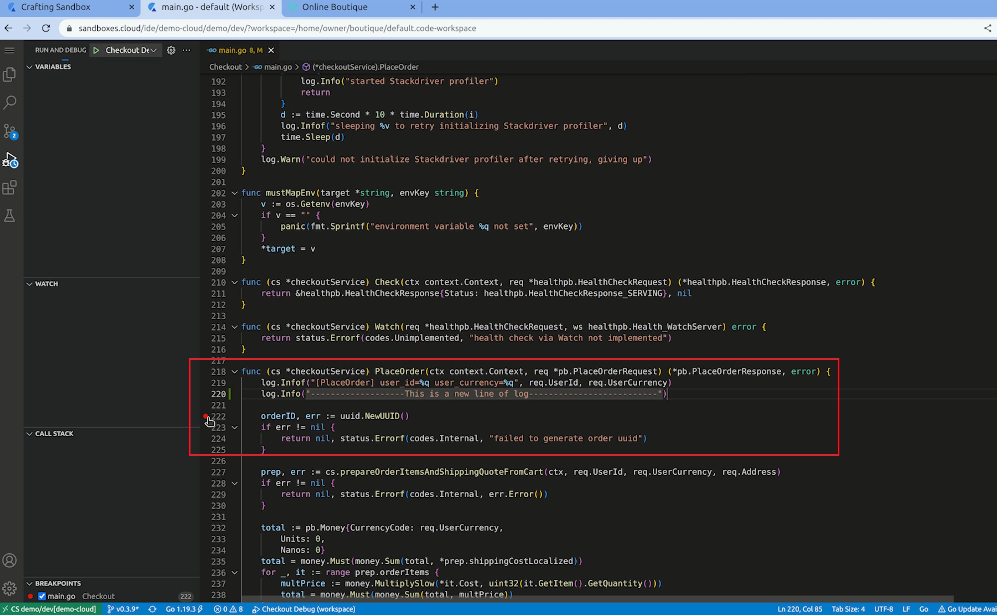Open launch.json gear icon in debug toolbar
Image resolution: width=997 pixels, height=615 pixels.
click(x=171, y=50)
